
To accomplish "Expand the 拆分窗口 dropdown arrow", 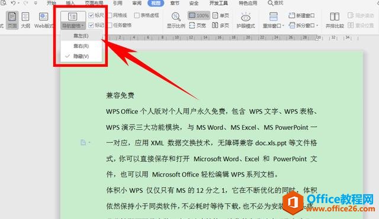I will (x=317, y=25).
